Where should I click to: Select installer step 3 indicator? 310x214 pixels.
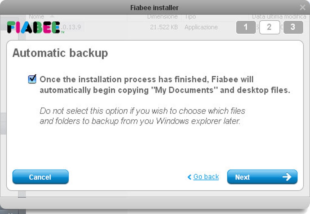(x=293, y=27)
